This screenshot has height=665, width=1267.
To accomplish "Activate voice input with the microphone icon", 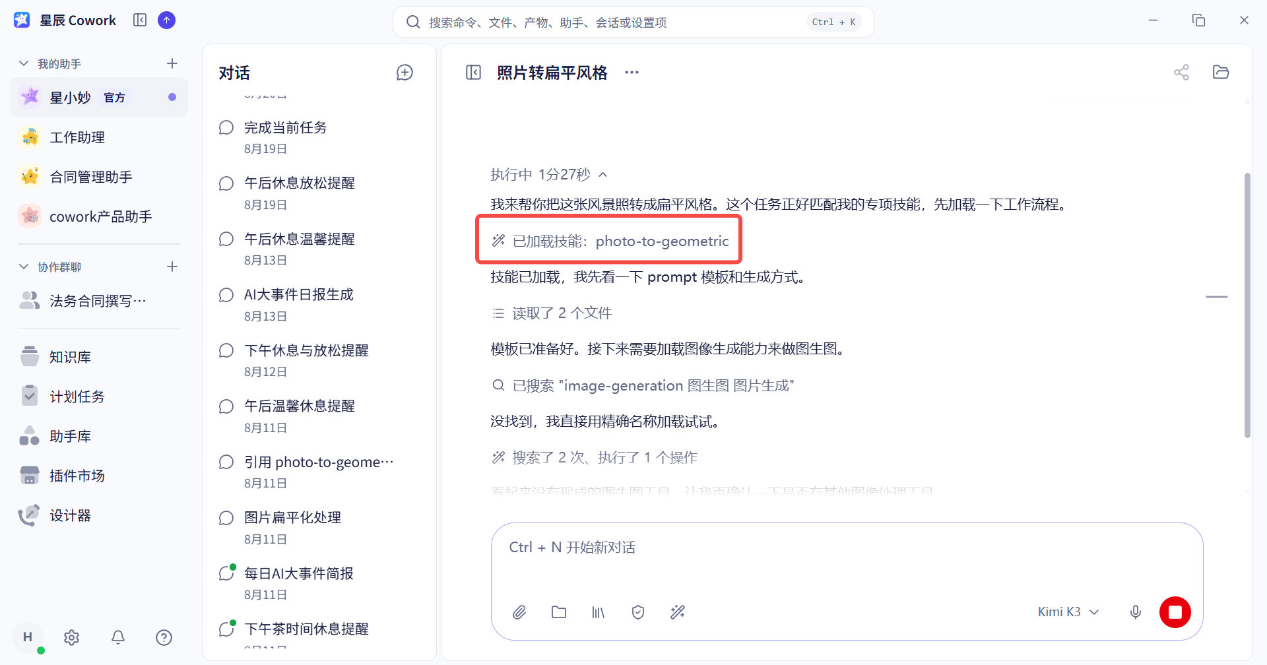I will (1136, 612).
